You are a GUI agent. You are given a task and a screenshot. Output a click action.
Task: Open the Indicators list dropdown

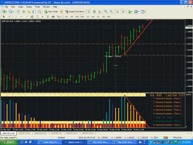(x=130, y=11)
